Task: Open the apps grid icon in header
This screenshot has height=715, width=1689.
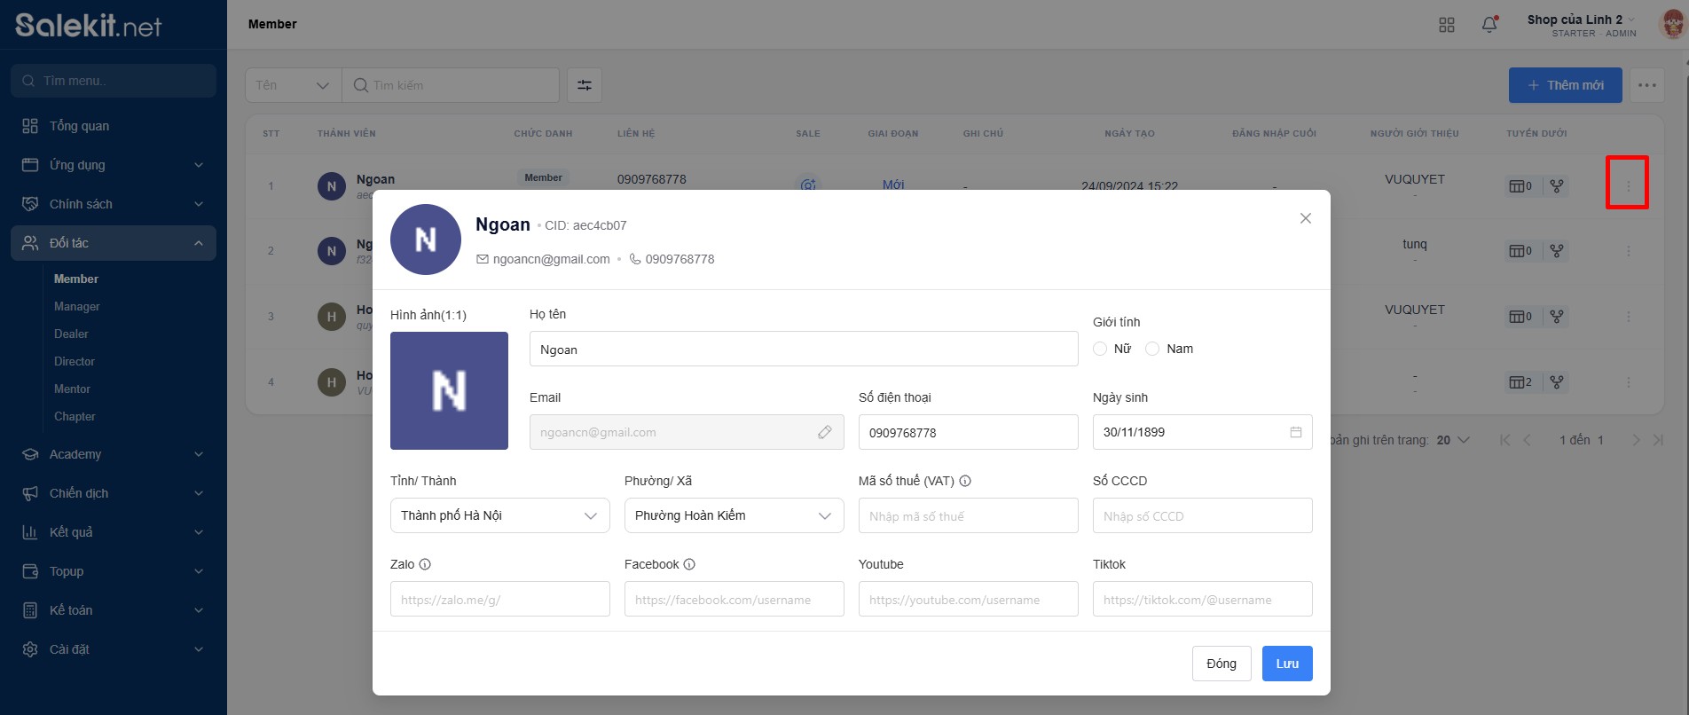Action: 1447,25
